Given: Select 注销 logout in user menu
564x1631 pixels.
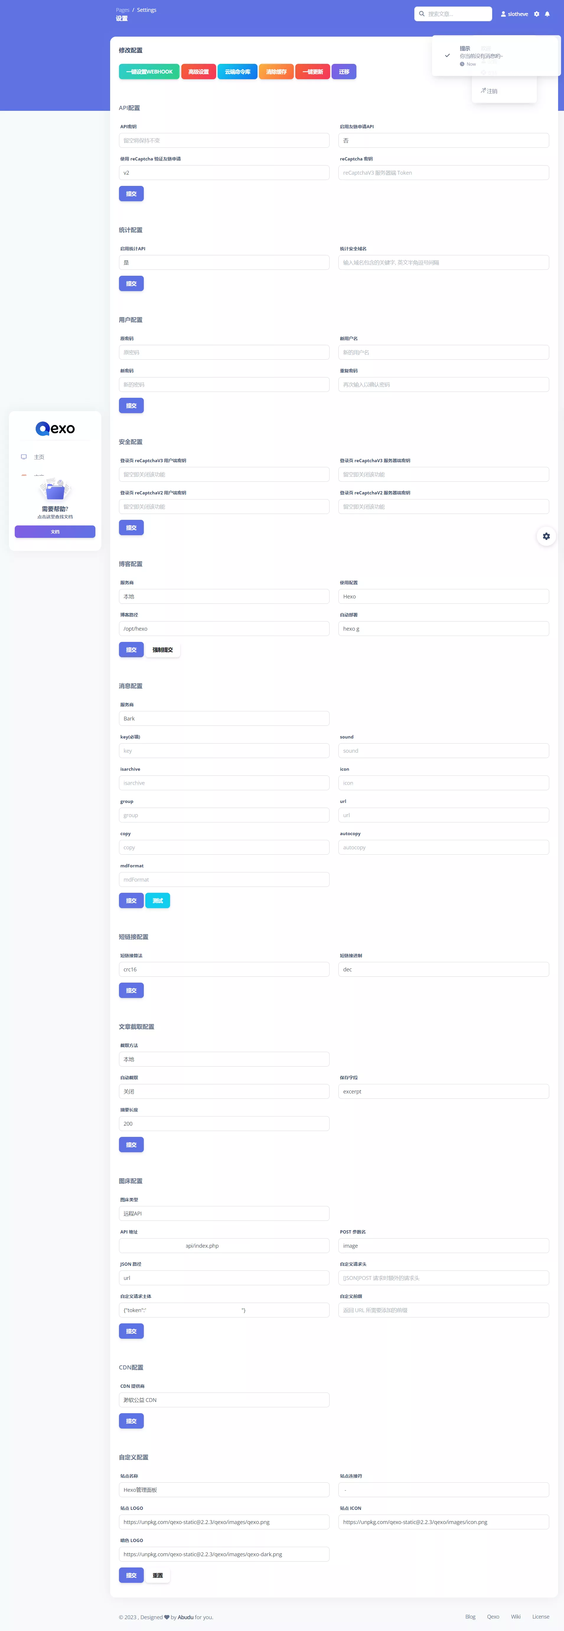Looking at the screenshot, I should [489, 91].
